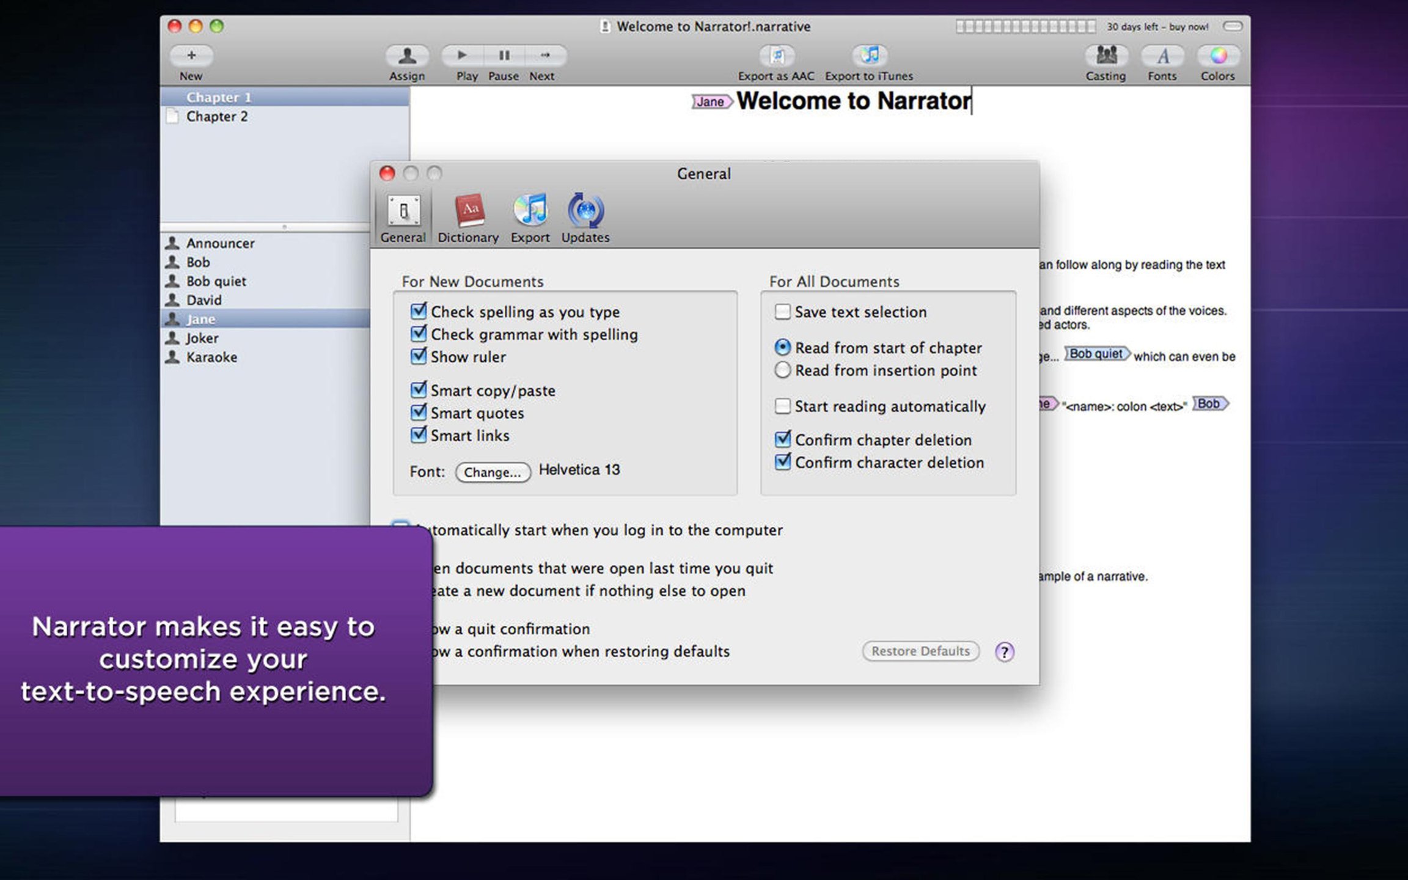Open the Export preferences tab
The width and height of the screenshot is (1408, 880).
pyautogui.click(x=530, y=219)
